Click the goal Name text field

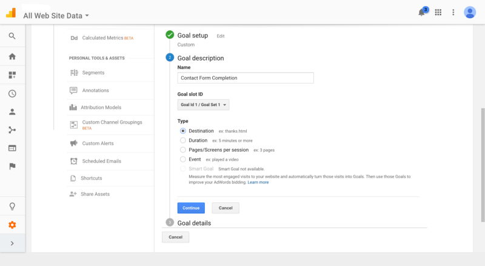click(x=246, y=78)
